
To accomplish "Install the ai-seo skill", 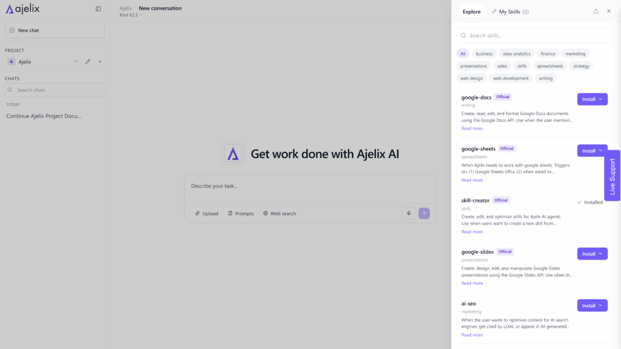I will click(x=592, y=305).
